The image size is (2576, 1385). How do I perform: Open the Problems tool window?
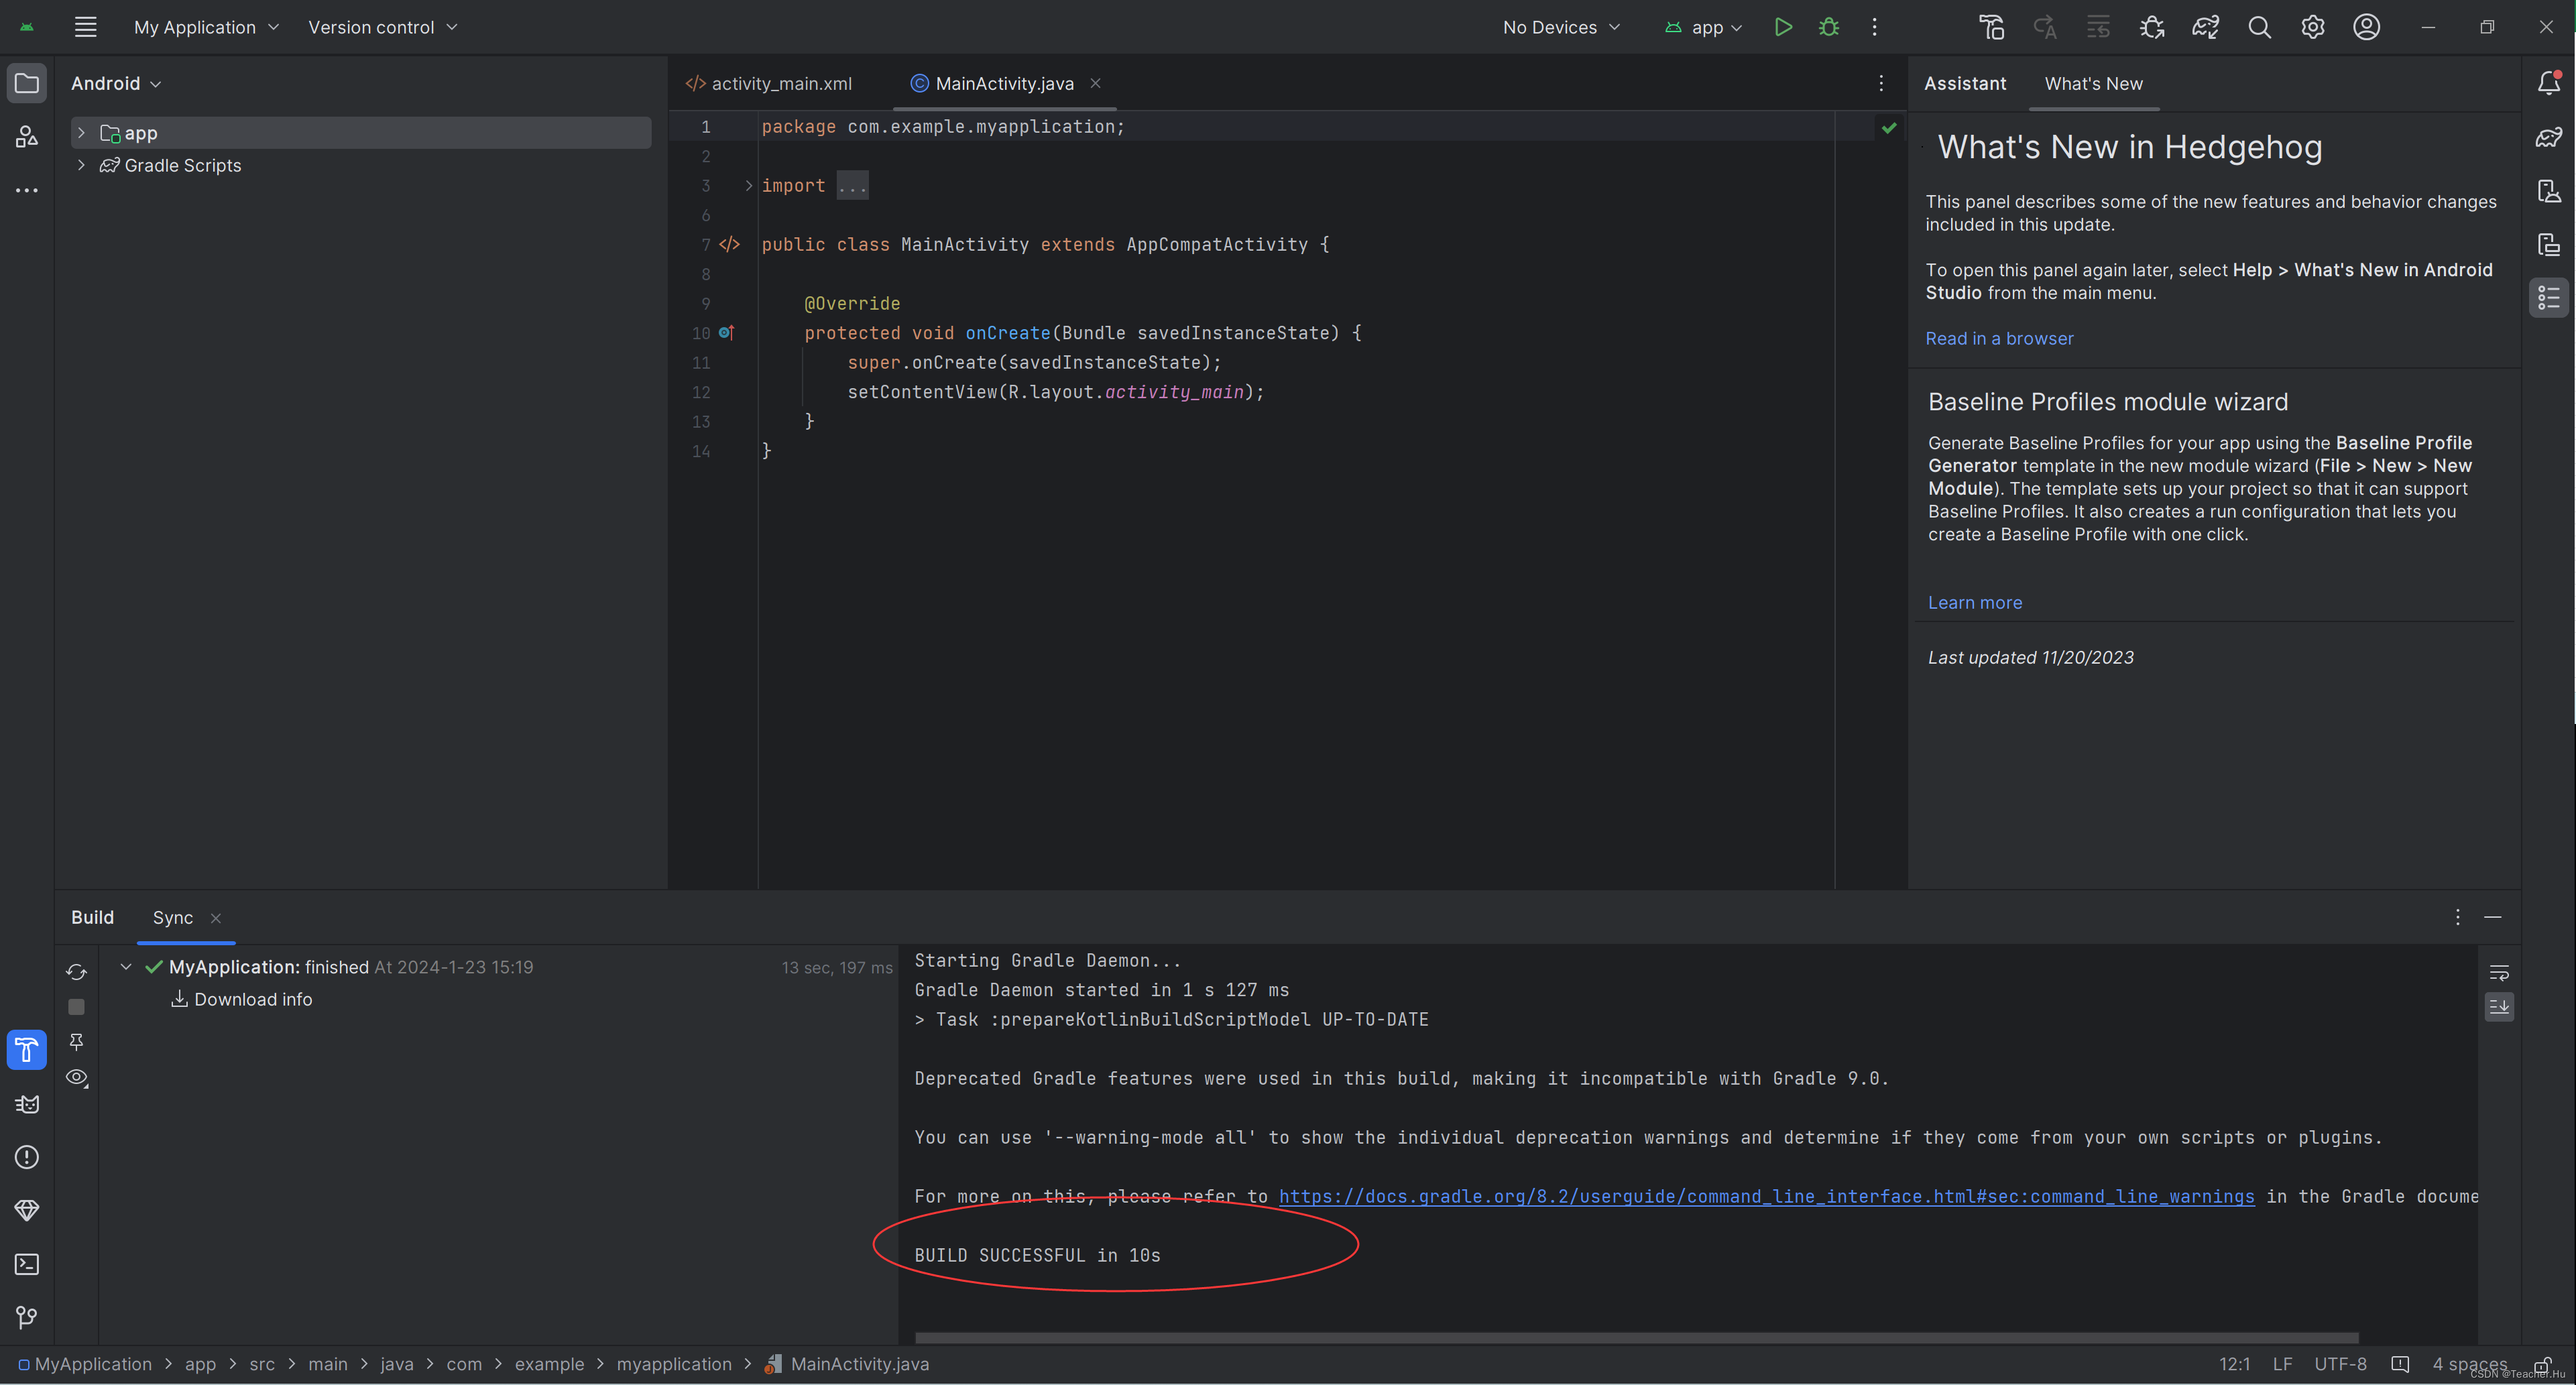pos(27,1157)
